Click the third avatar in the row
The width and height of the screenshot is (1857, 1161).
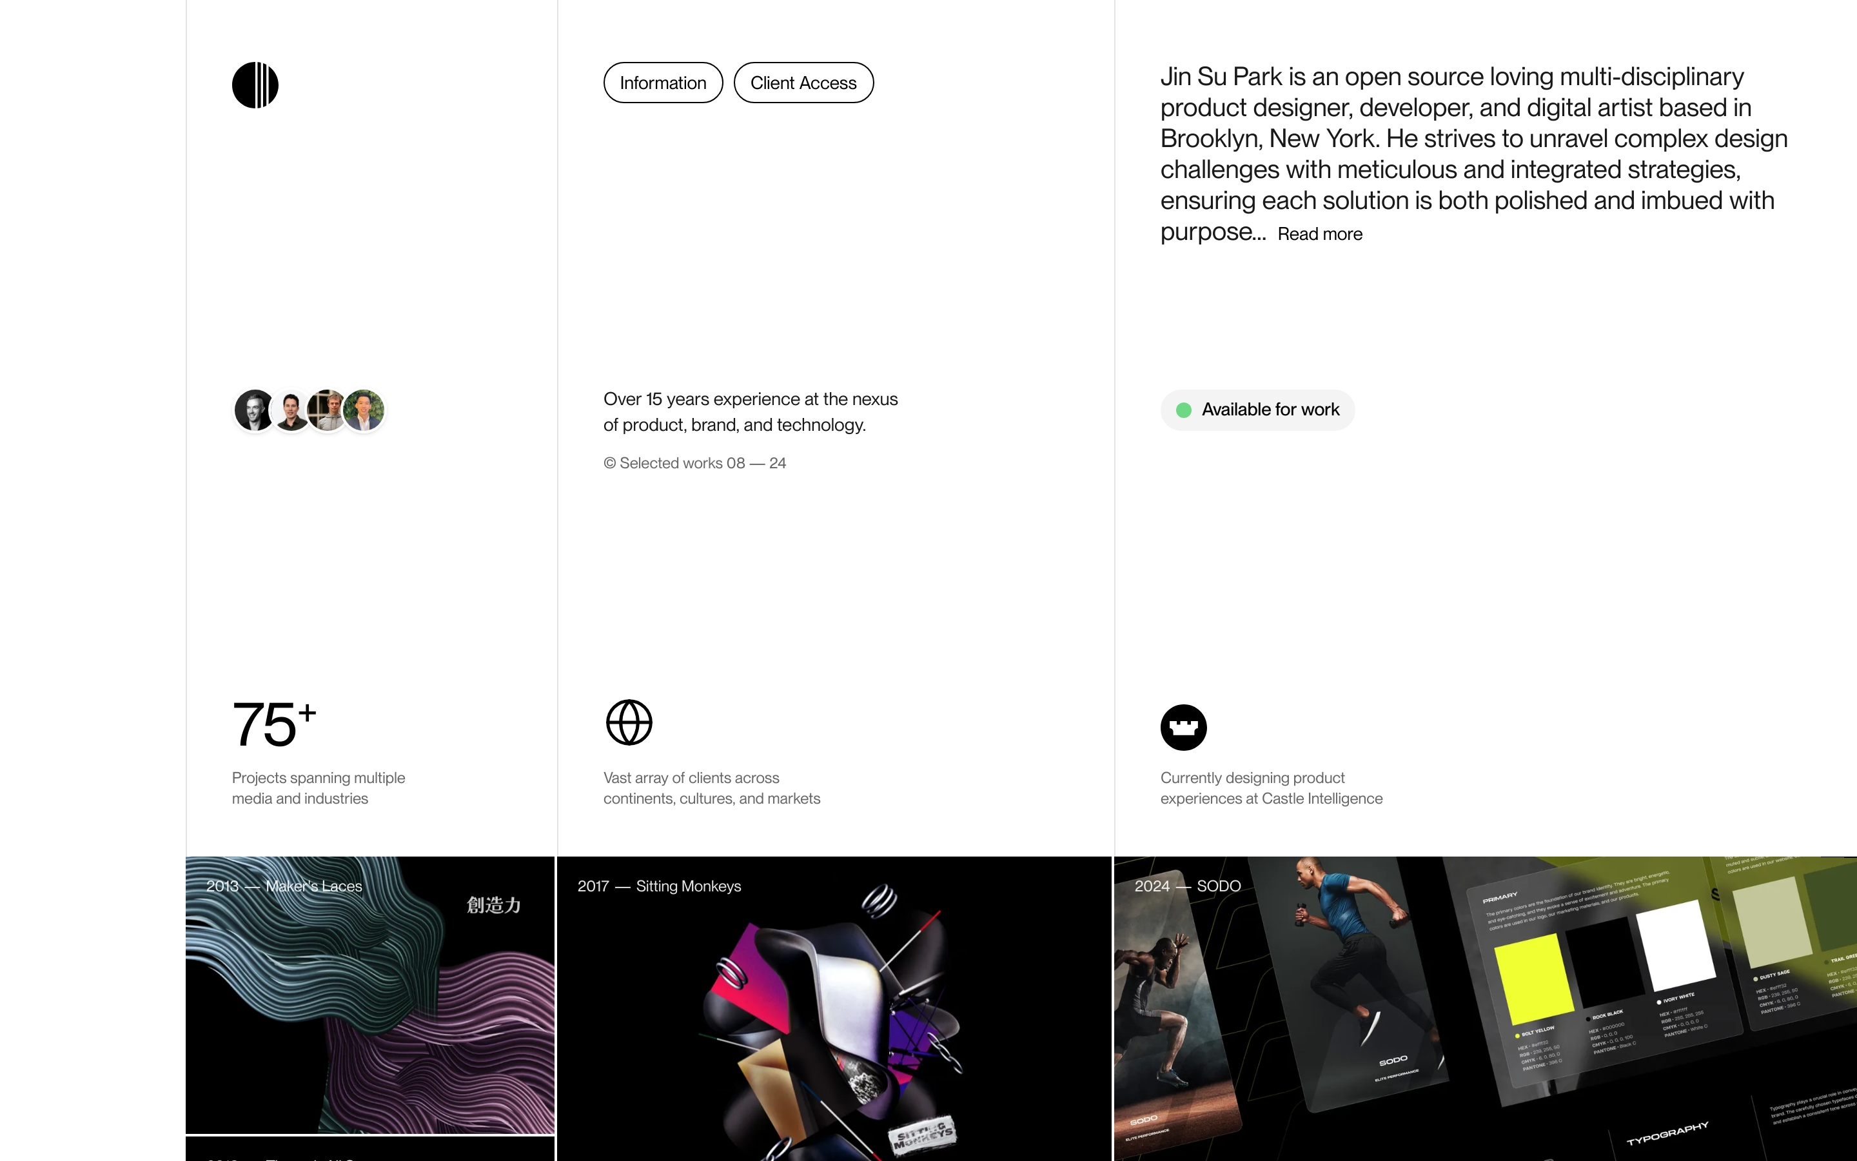click(327, 410)
